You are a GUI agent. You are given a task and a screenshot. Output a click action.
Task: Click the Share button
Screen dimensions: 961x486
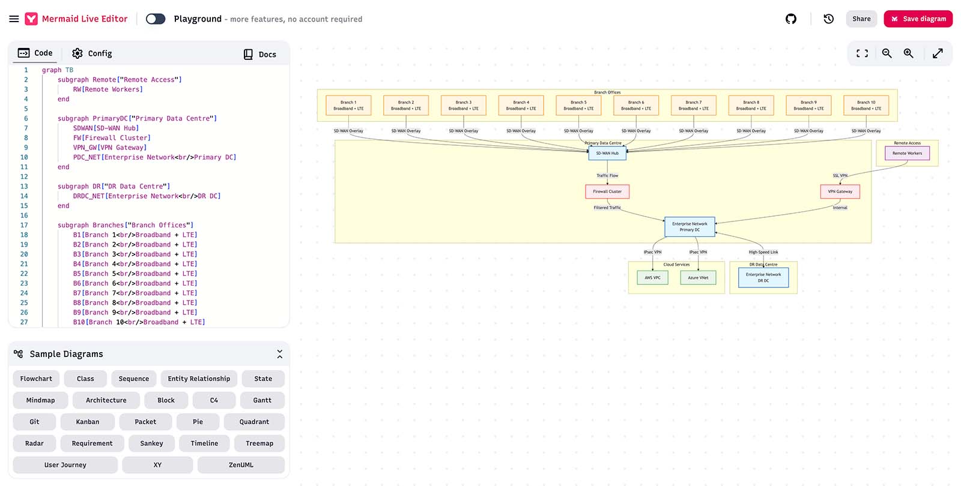861,19
